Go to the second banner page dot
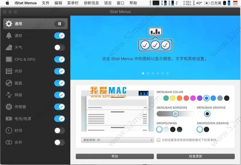 point(148,73)
